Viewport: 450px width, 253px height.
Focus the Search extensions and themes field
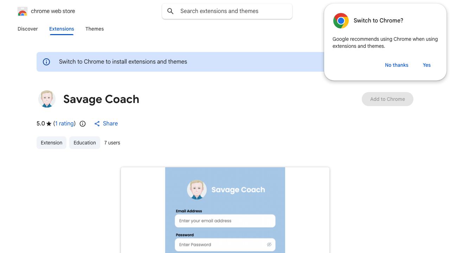click(x=227, y=11)
